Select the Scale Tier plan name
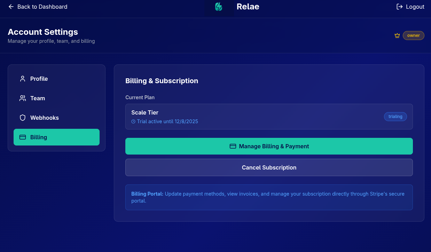Image resolution: width=431 pixels, height=252 pixels. click(x=145, y=112)
